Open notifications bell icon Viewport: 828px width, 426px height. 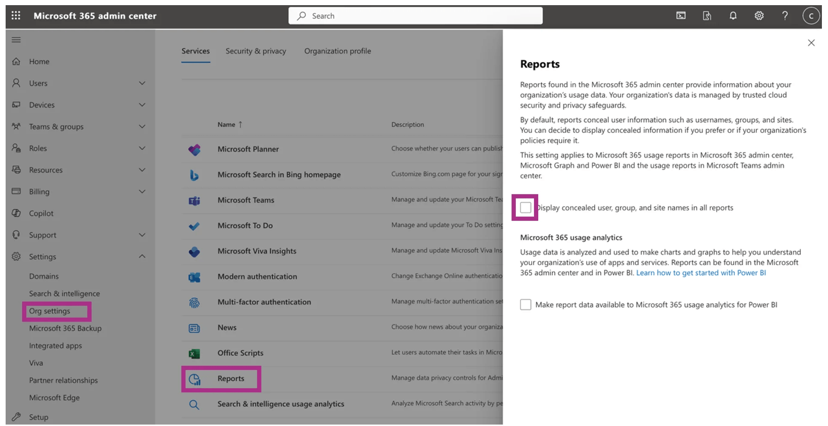coord(733,15)
